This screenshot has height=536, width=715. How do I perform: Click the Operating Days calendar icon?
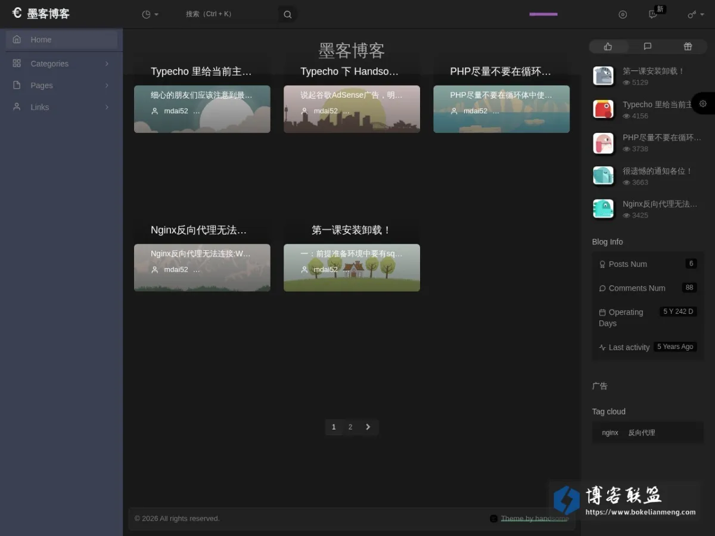pyautogui.click(x=602, y=312)
